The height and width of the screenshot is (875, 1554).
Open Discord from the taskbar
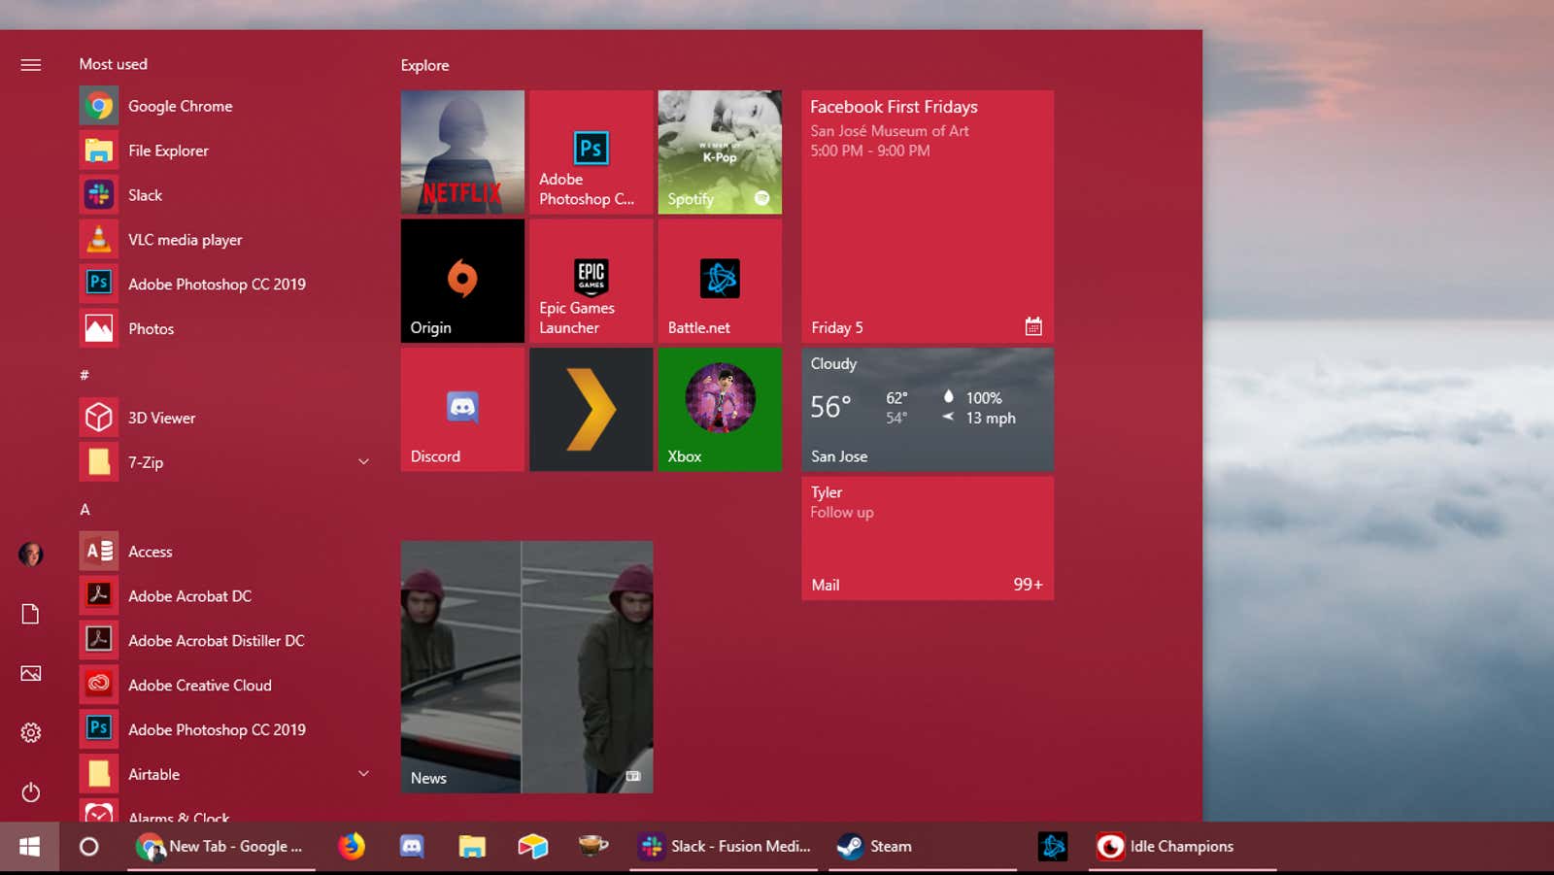click(412, 847)
